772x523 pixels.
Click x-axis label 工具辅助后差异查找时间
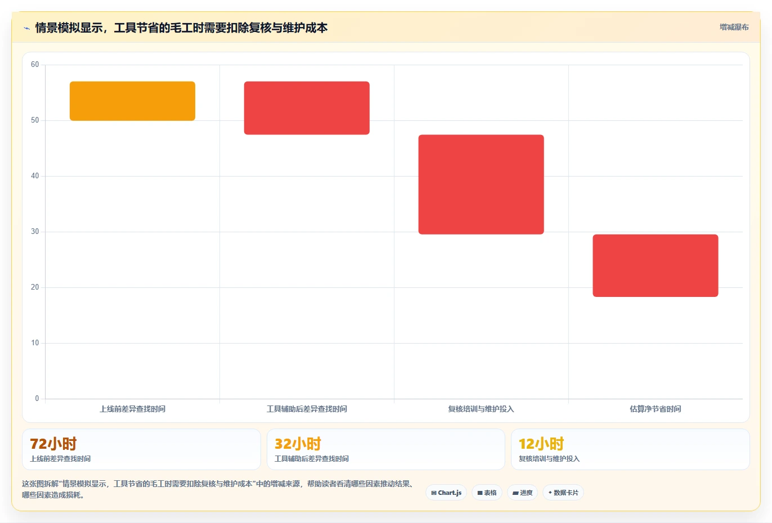(x=307, y=409)
